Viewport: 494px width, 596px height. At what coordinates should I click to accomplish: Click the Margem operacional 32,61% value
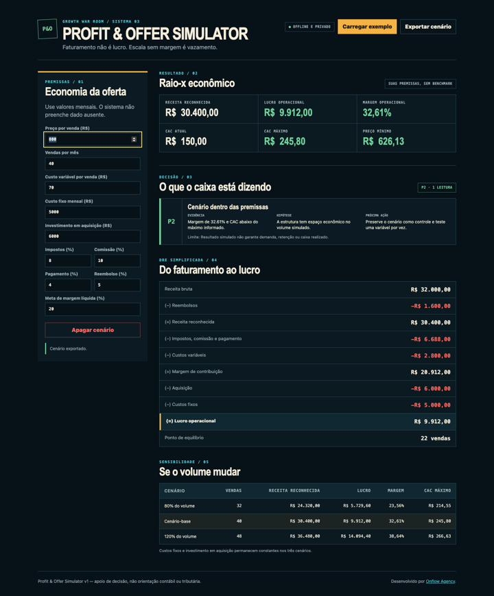pyautogui.click(x=377, y=112)
